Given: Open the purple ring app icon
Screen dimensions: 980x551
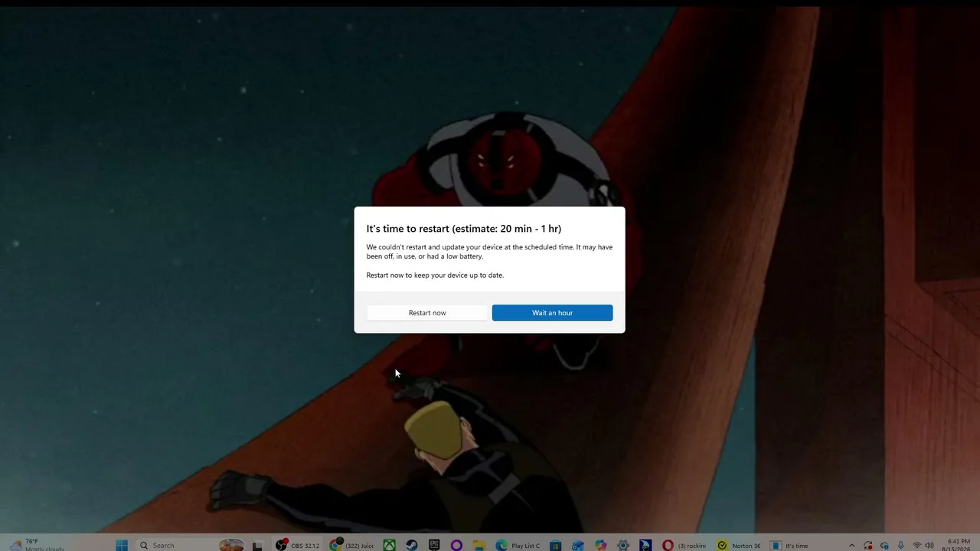Looking at the screenshot, I should [456, 545].
